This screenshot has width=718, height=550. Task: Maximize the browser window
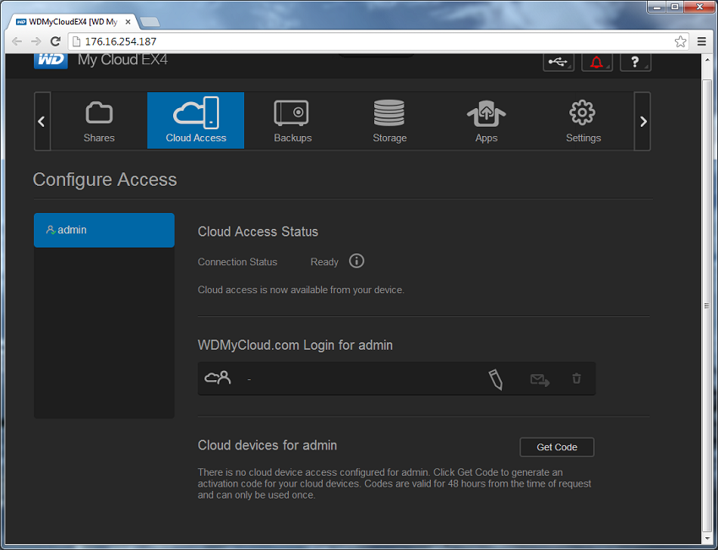(x=676, y=7)
